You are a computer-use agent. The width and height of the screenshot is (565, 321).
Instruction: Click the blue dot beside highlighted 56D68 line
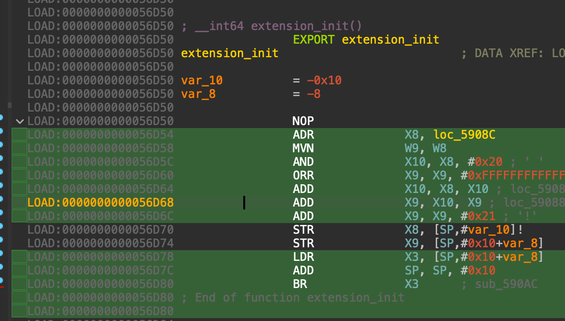[x=1, y=199]
